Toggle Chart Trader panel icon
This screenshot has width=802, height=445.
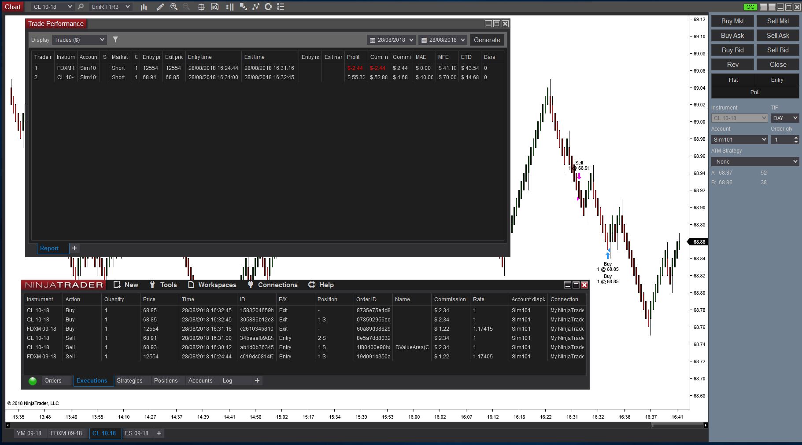[229, 7]
